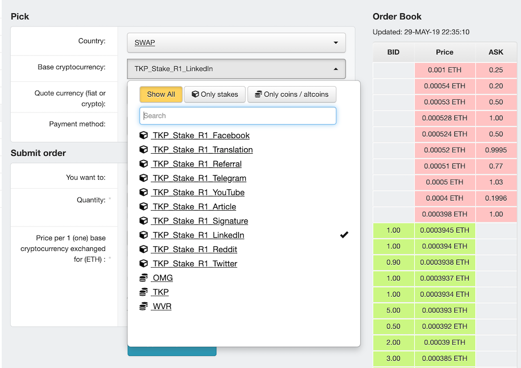Screen dimensions: 521x368
Task: Select the Show All filter
Action: tap(161, 94)
